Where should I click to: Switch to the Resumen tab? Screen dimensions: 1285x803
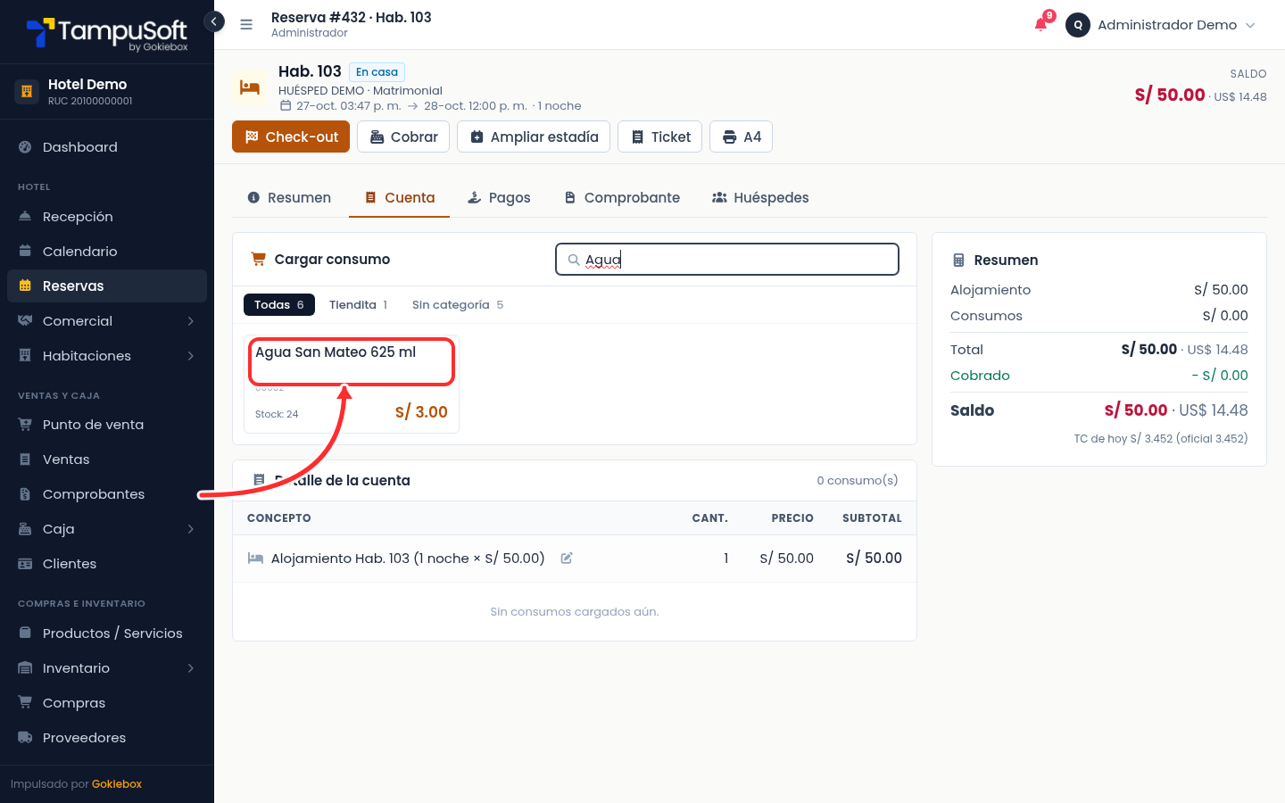(x=289, y=198)
